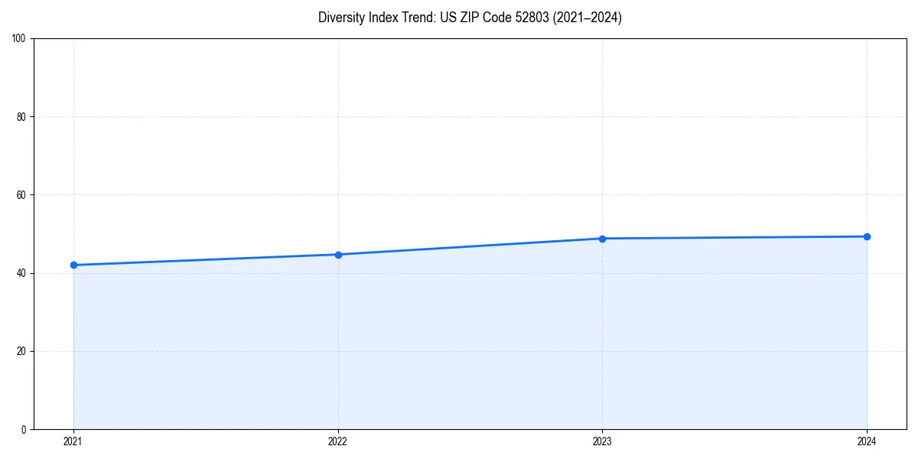Click the 2023 x-axis tick label
The image size is (918, 459).
[x=603, y=441]
